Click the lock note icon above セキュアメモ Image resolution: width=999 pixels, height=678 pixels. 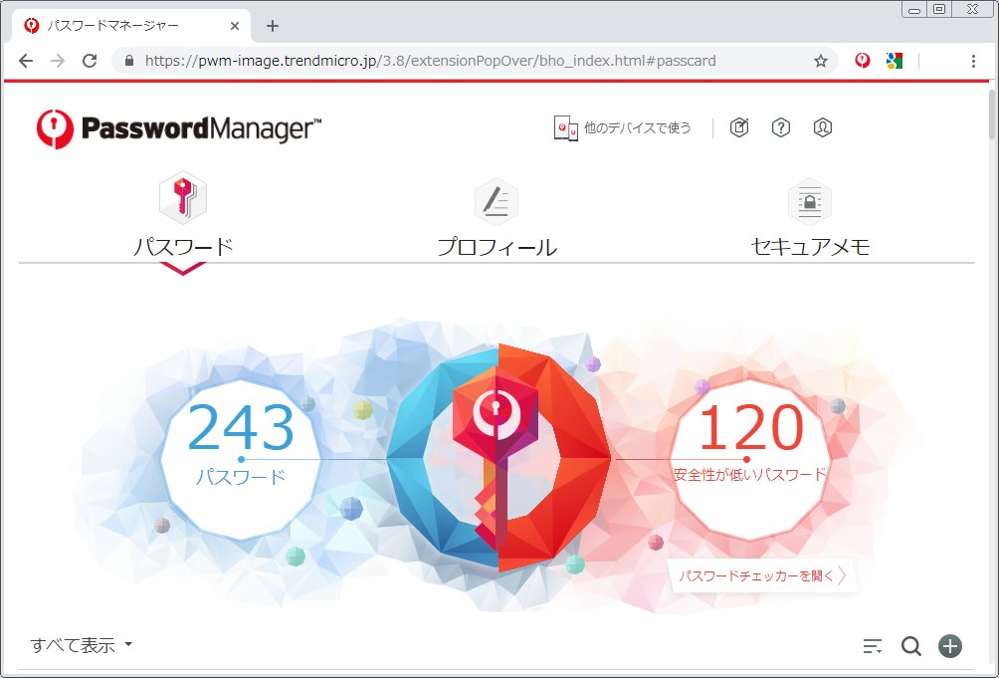pyautogui.click(x=810, y=201)
